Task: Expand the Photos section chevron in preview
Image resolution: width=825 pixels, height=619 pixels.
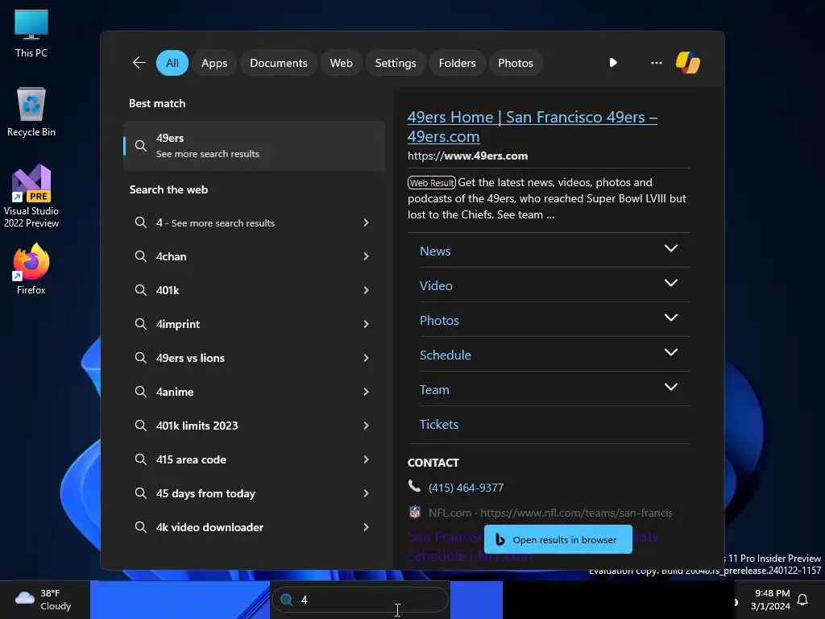Action: pyautogui.click(x=671, y=318)
